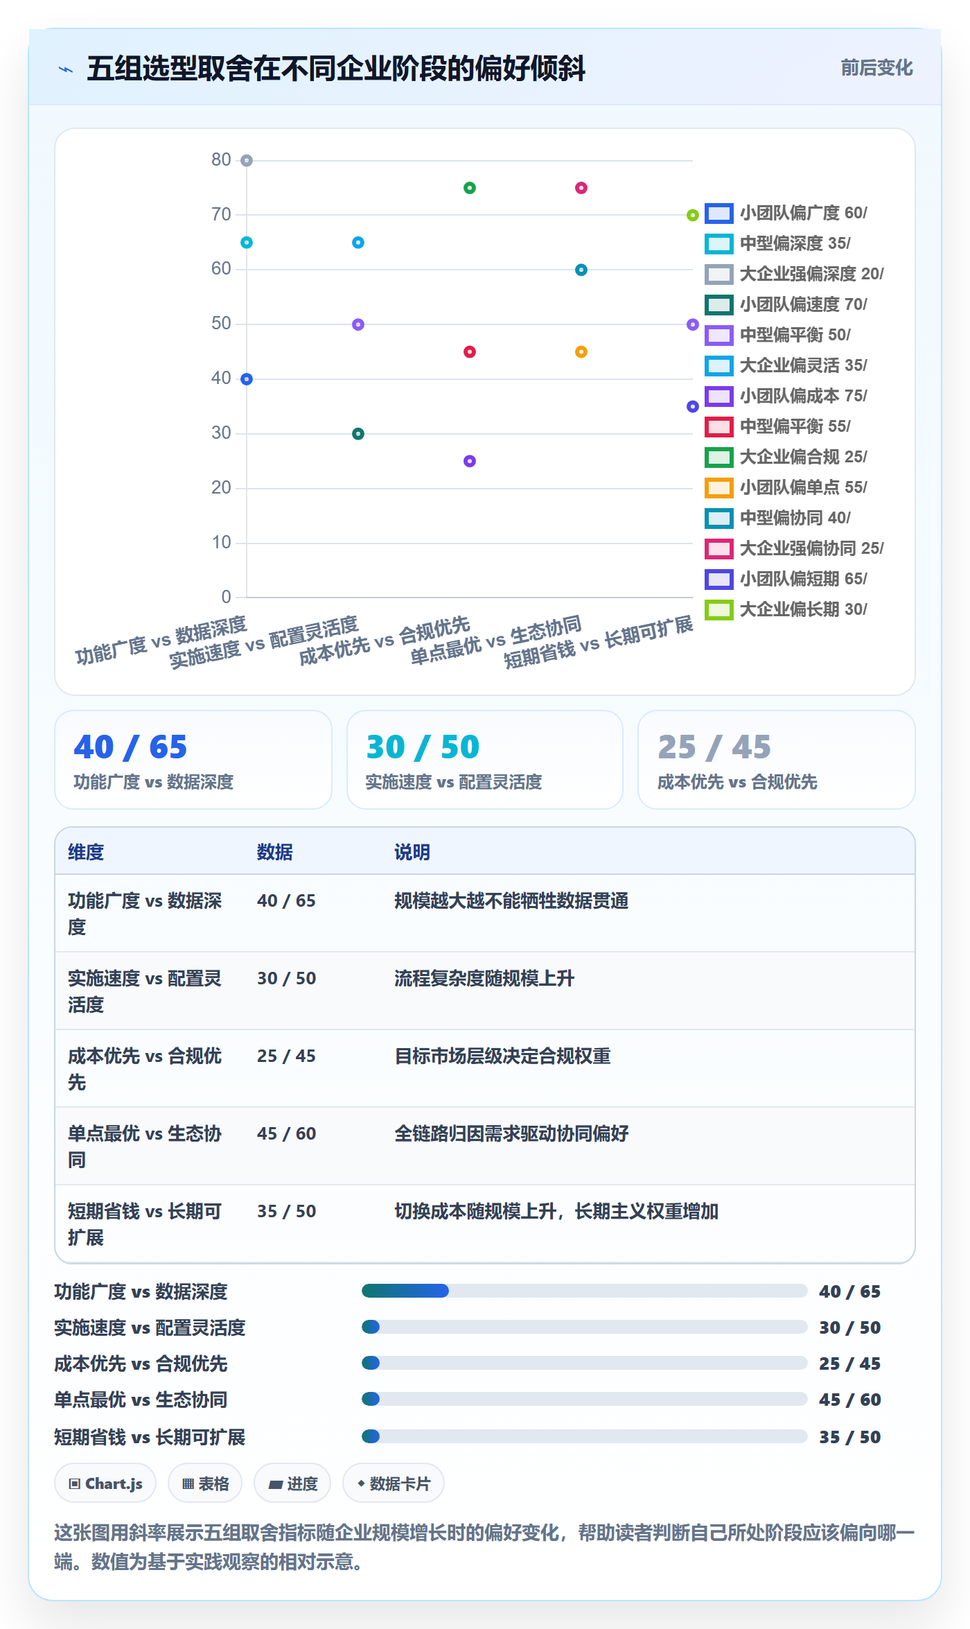Toggle the 小团队偏成本 75/ legend item
The image size is (970, 1629).
[x=786, y=396]
